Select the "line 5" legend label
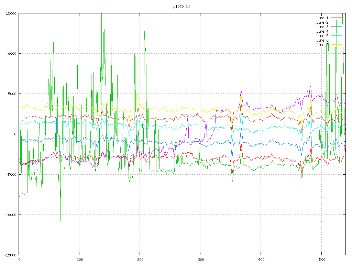Image resolution: width=352 pixels, height=264 pixels. [x=322, y=36]
